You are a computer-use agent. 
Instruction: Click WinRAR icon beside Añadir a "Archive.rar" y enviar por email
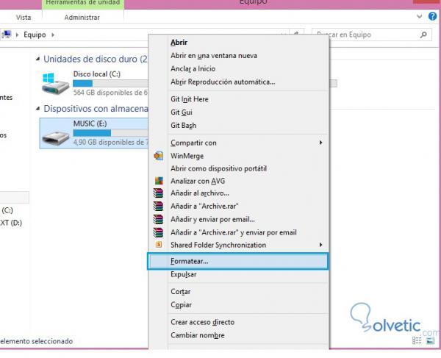158,232
